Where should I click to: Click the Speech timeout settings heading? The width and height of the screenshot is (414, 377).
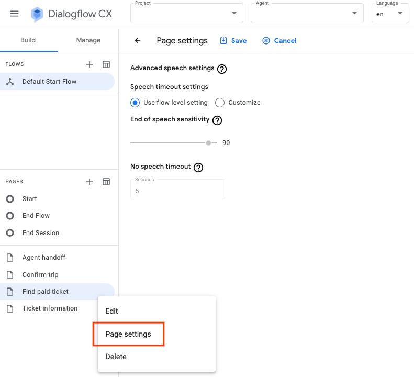(x=169, y=87)
